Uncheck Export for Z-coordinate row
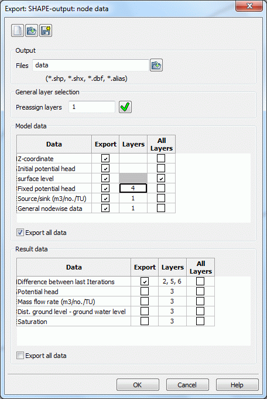 coord(105,158)
